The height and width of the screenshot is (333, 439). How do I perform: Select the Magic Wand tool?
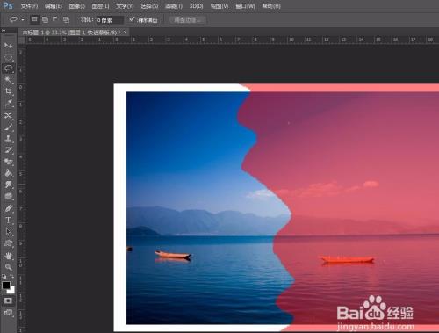(x=9, y=80)
